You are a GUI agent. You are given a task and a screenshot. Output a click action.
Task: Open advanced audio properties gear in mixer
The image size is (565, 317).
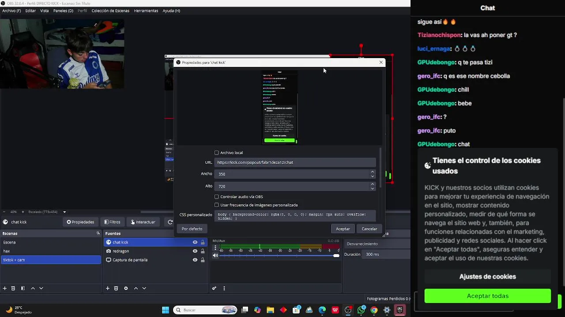tap(214, 288)
